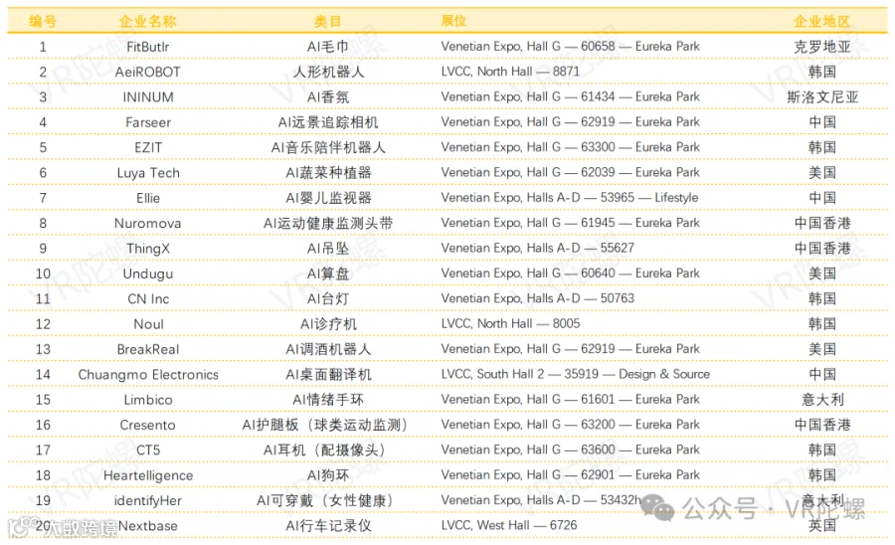Viewport: 895px width, 545px height.
Task: Click the 编号 column header
Action: point(43,21)
